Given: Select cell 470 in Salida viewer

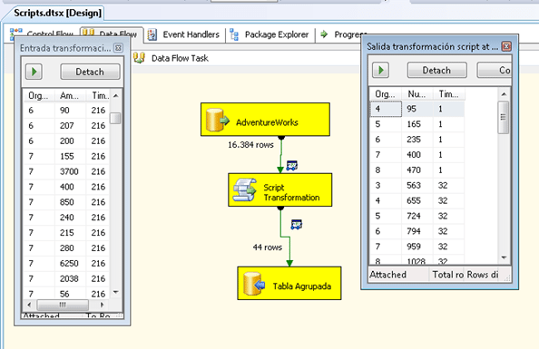Looking at the screenshot, I should pyautogui.click(x=417, y=170).
